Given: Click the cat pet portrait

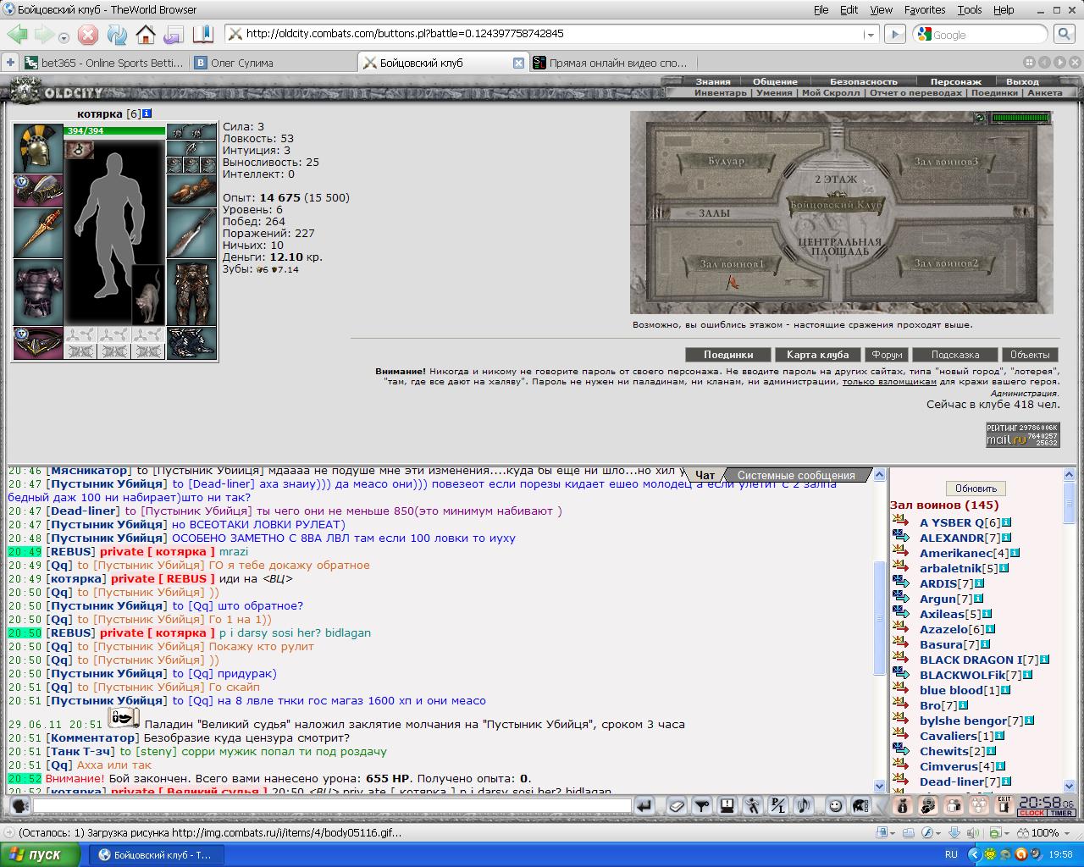Looking at the screenshot, I should [x=148, y=295].
